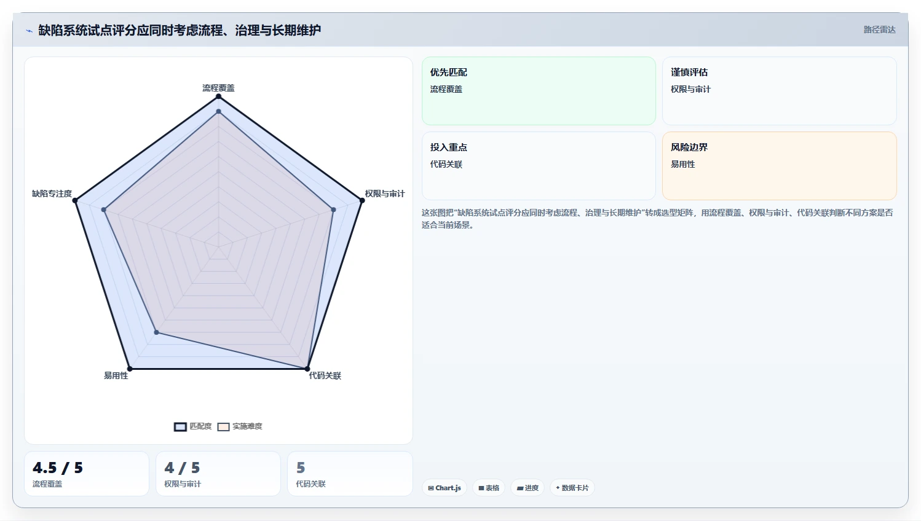This screenshot has height=521, width=921.
Task: Click the slide title 缺陷系统试点评分应同时考虑流程
Action: (180, 30)
